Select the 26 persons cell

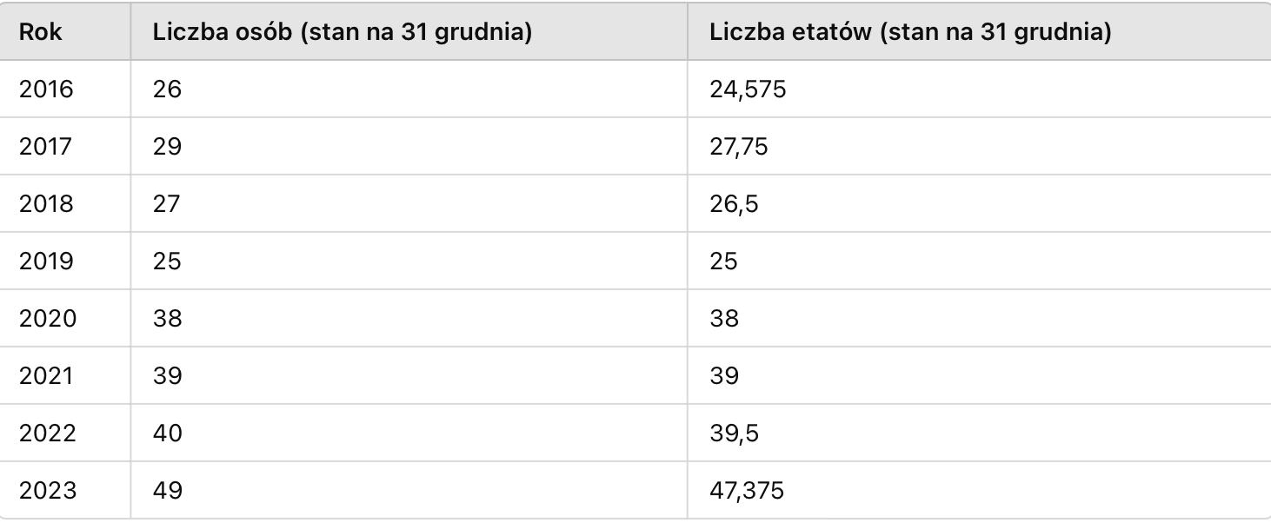pos(409,89)
